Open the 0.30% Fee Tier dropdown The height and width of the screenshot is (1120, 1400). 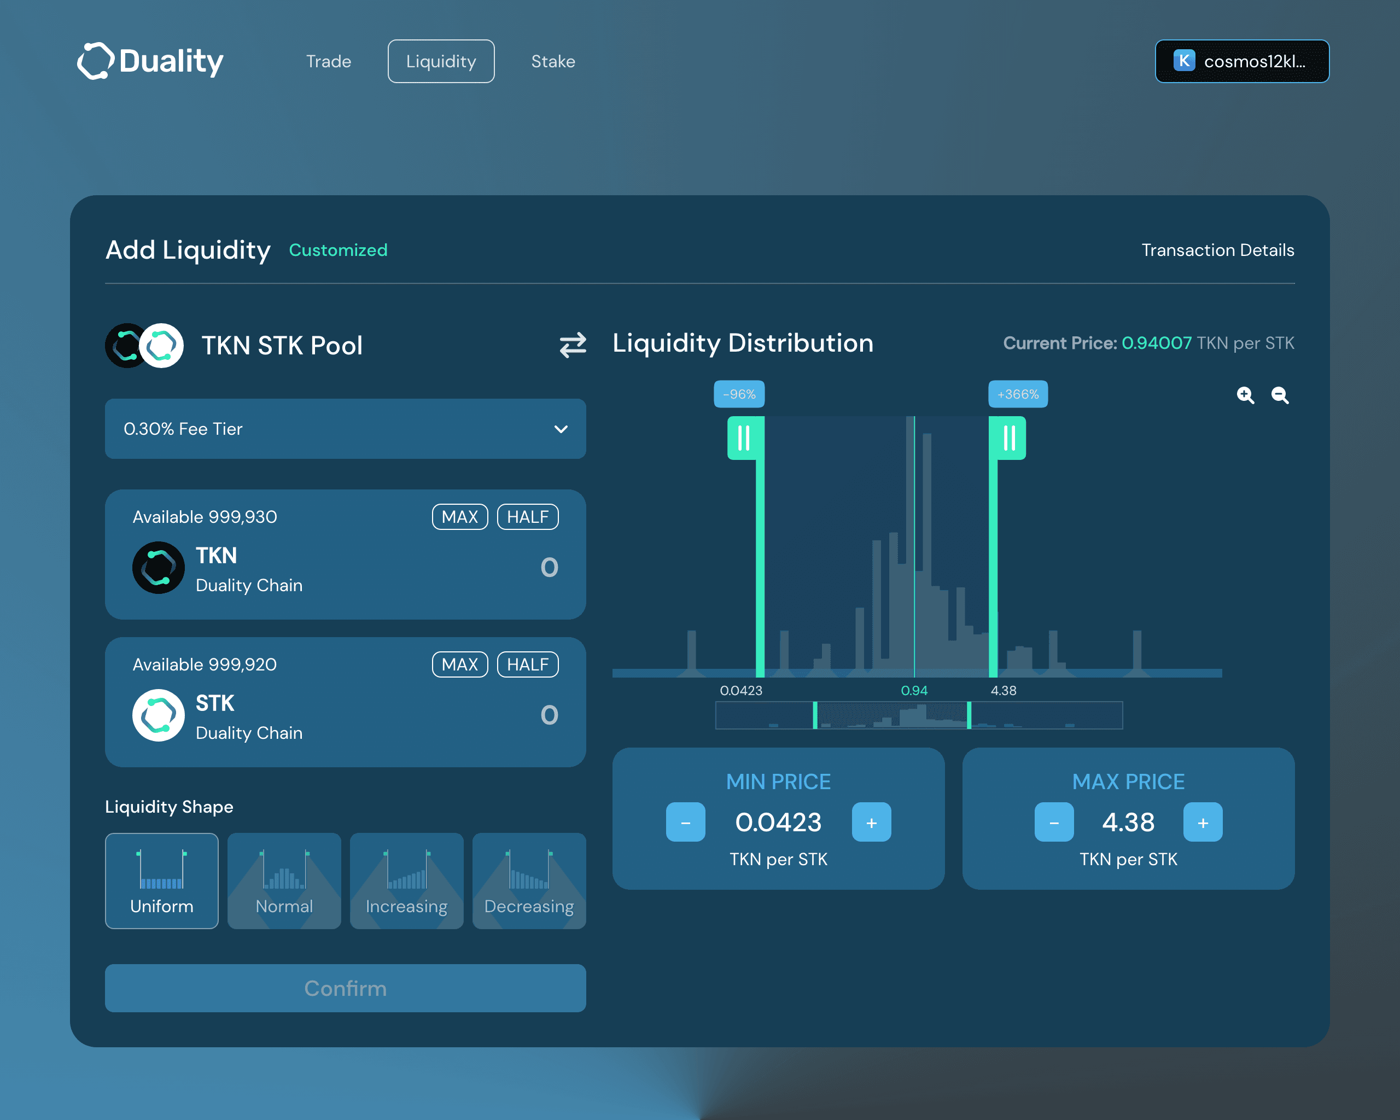click(x=345, y=429)
